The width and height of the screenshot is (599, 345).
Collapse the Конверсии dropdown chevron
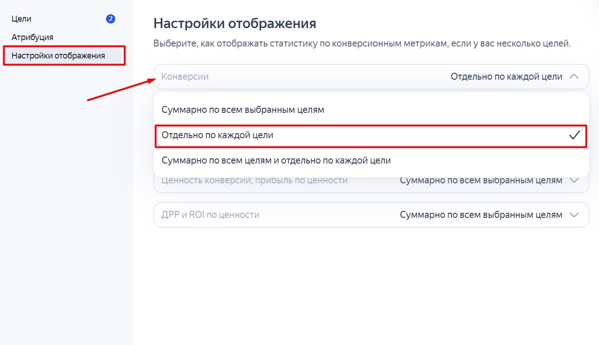coord(575,76)
